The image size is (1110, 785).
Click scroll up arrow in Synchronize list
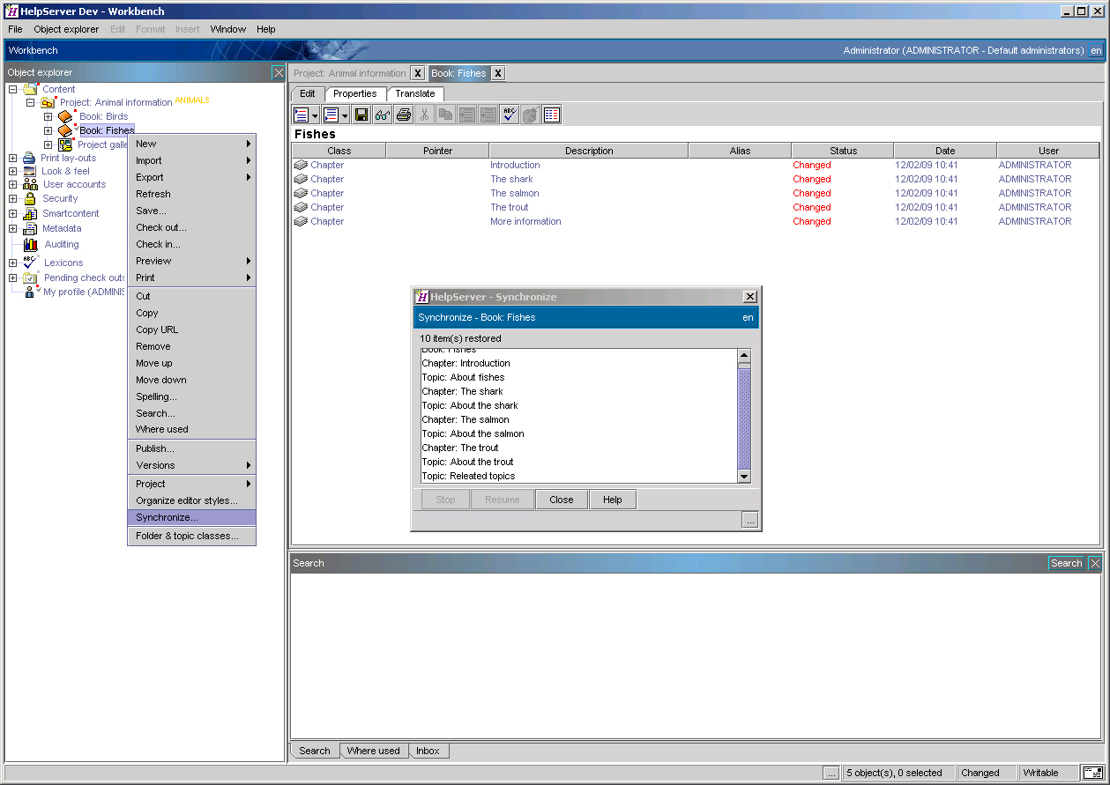click(744, 355)
